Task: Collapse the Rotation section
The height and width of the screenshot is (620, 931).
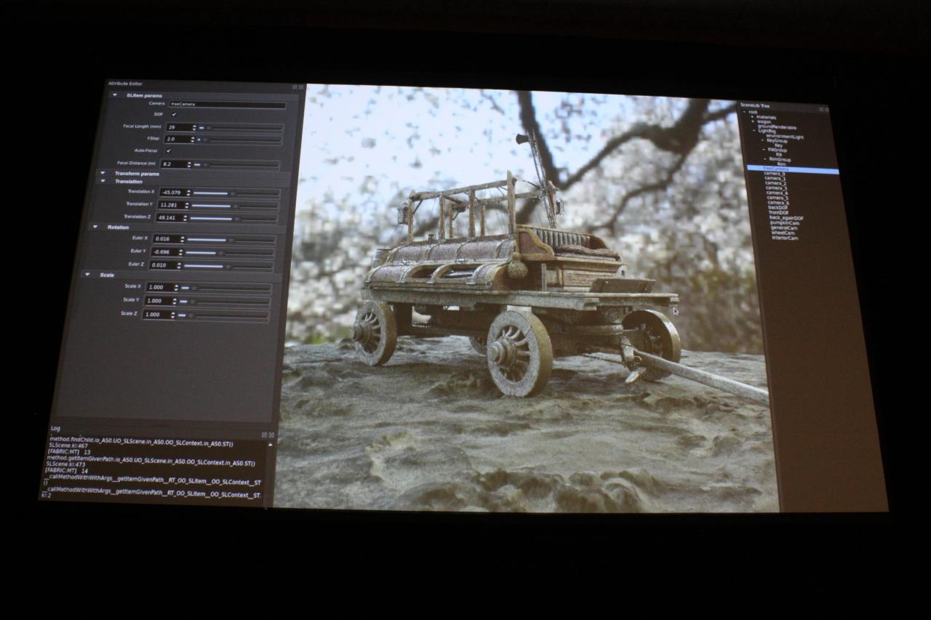Action: click(95, 227)
